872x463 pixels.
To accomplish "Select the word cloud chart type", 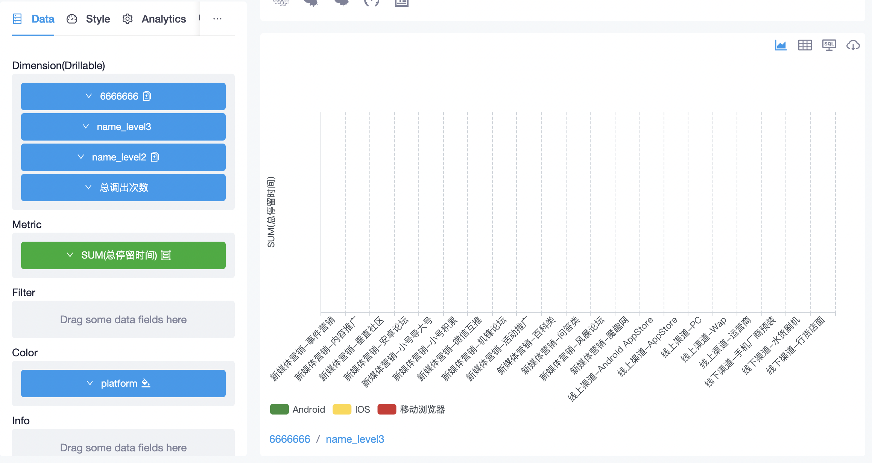I will (280, 3).
